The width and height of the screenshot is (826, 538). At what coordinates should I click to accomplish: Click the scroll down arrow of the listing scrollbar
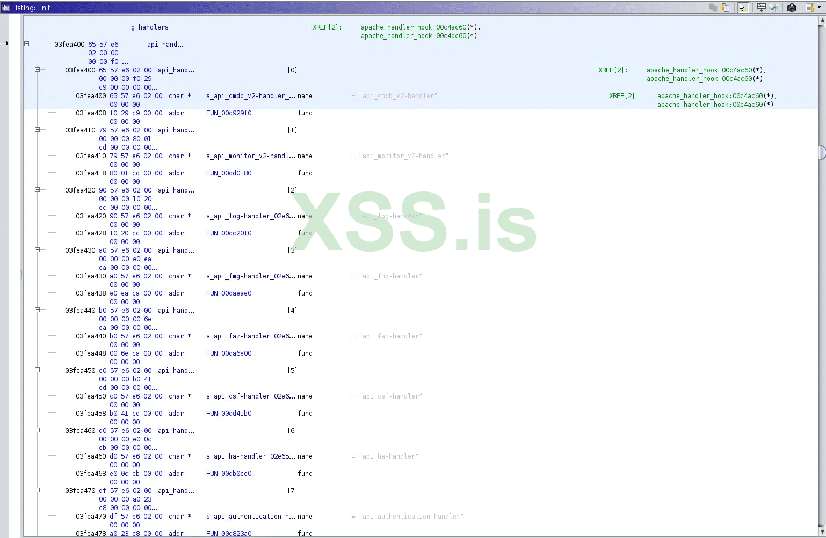point(822,531)
